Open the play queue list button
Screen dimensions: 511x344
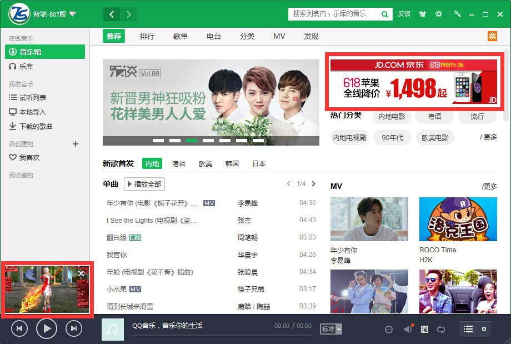point(475,329)
